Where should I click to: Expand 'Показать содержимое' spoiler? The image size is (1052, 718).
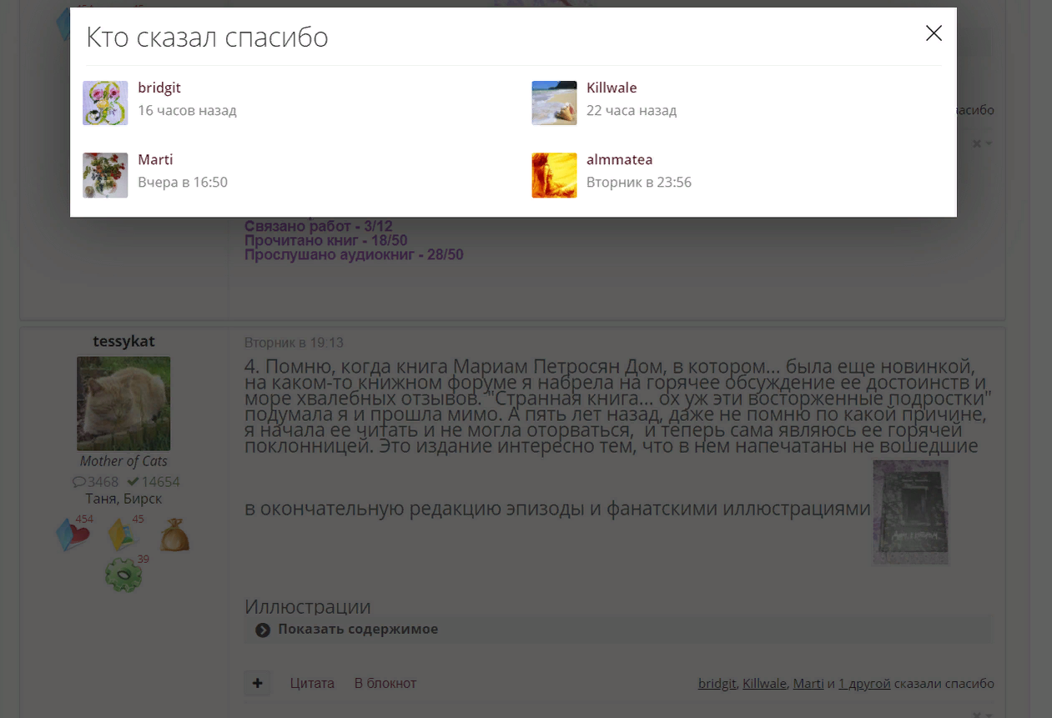pos(357,630)
